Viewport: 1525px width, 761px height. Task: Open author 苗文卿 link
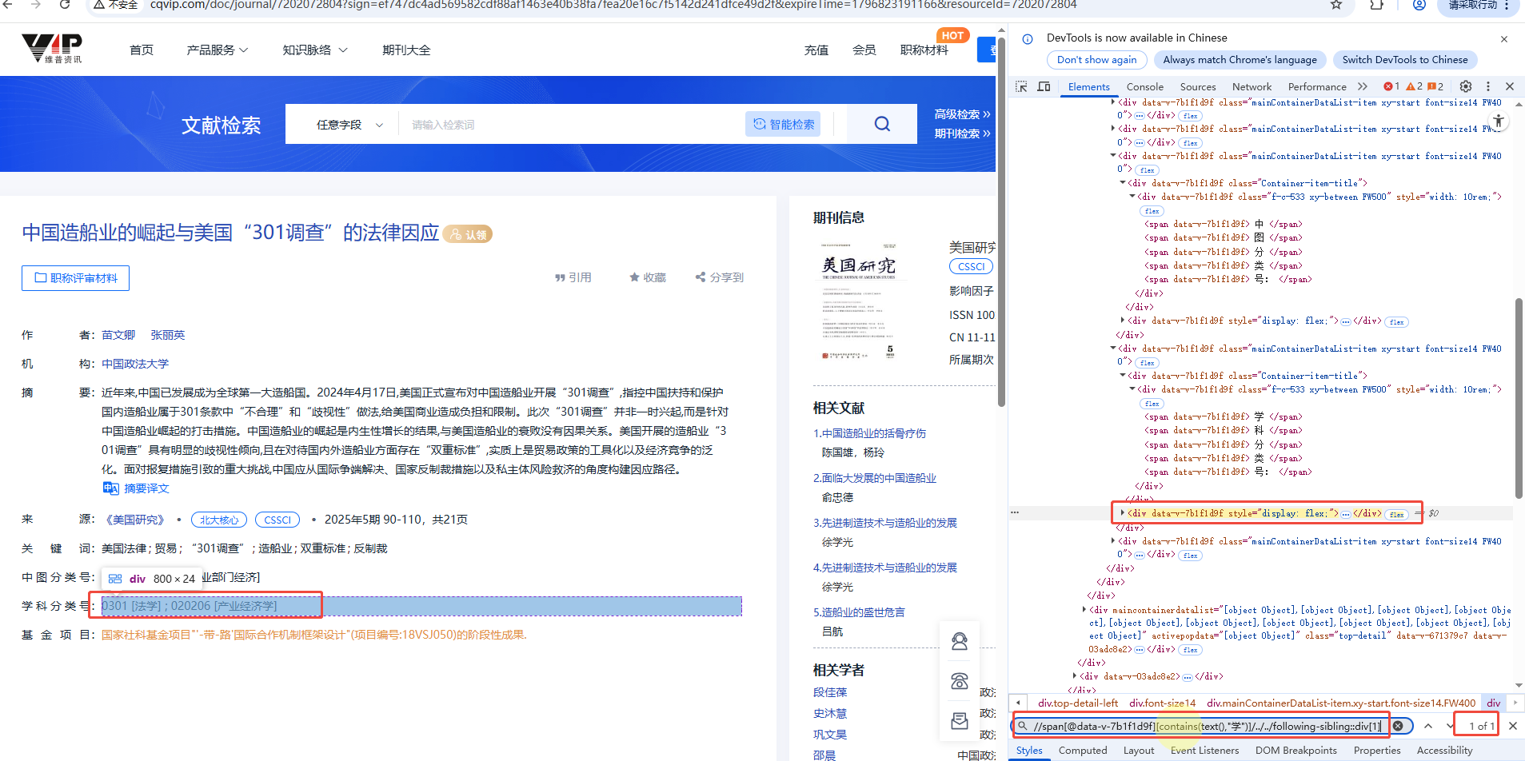coord(118,335)
